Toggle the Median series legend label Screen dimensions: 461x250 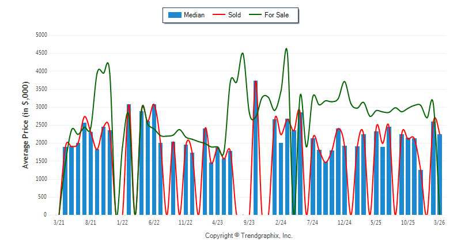pyautogui.click(x=194, y=15)
